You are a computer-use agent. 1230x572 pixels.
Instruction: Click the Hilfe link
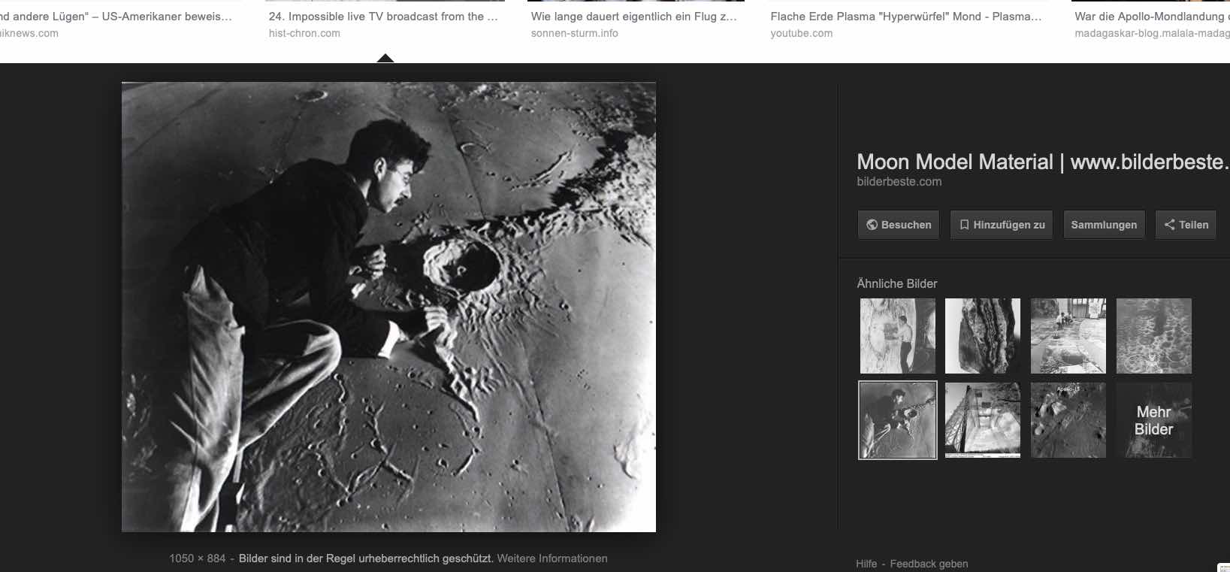[x=866, y=564]
